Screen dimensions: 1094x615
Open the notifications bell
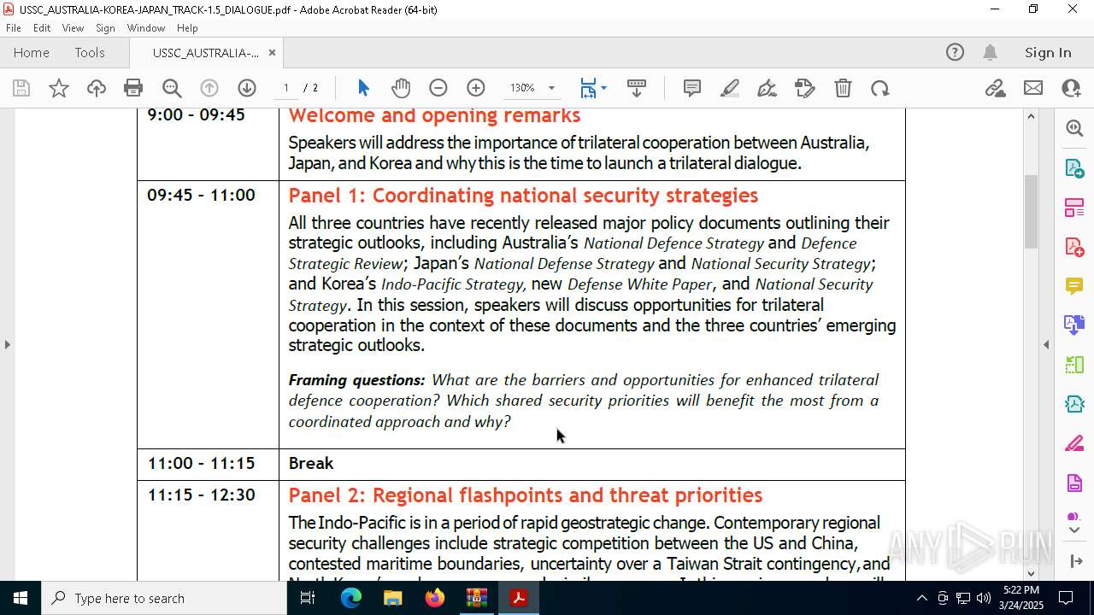point(991,52)
